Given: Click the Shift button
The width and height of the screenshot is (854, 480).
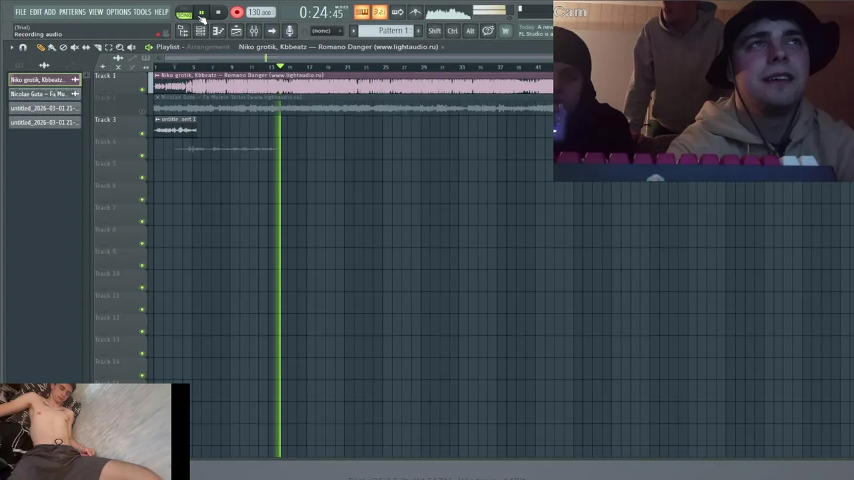Looking at the screenshot, I should 434,31.
